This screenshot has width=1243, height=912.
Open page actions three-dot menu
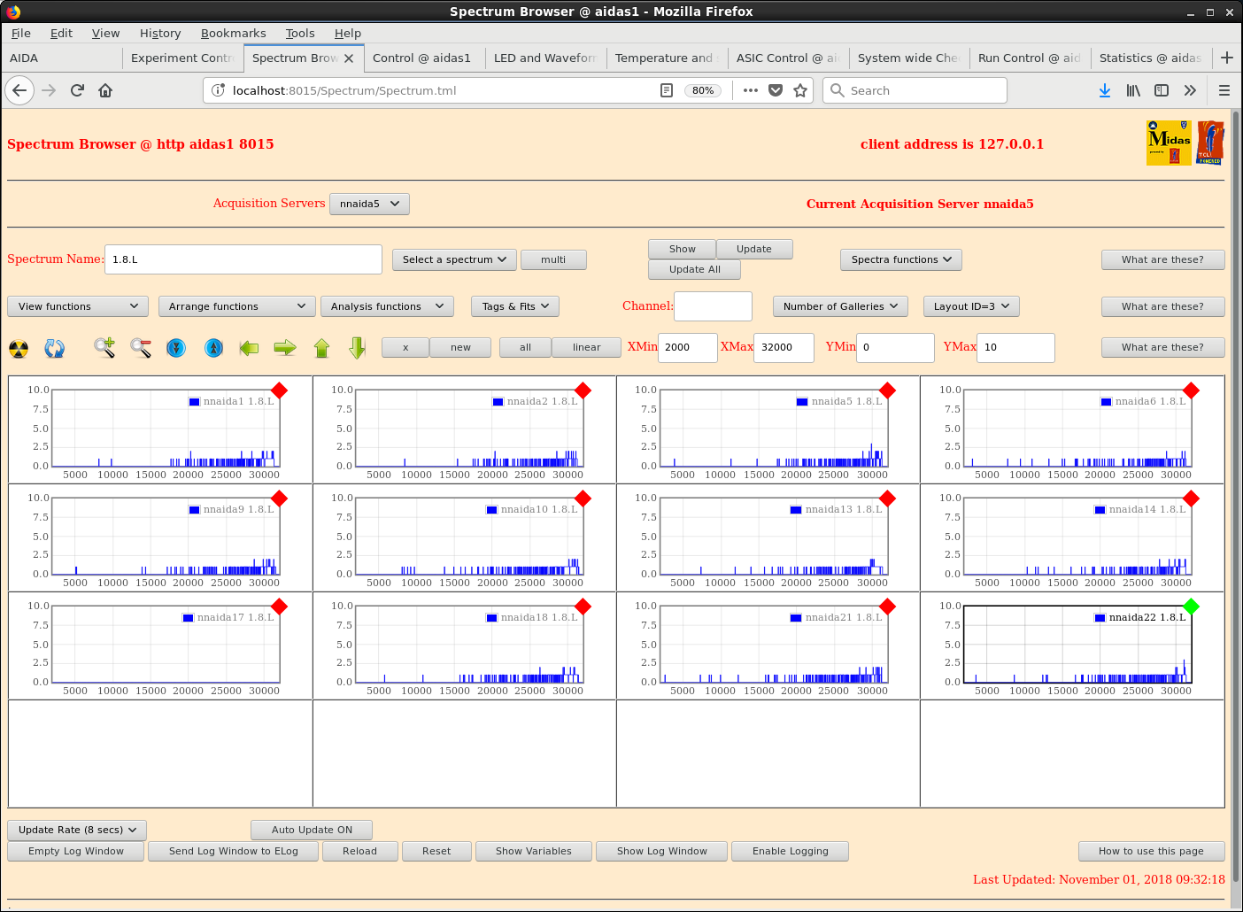751,90
